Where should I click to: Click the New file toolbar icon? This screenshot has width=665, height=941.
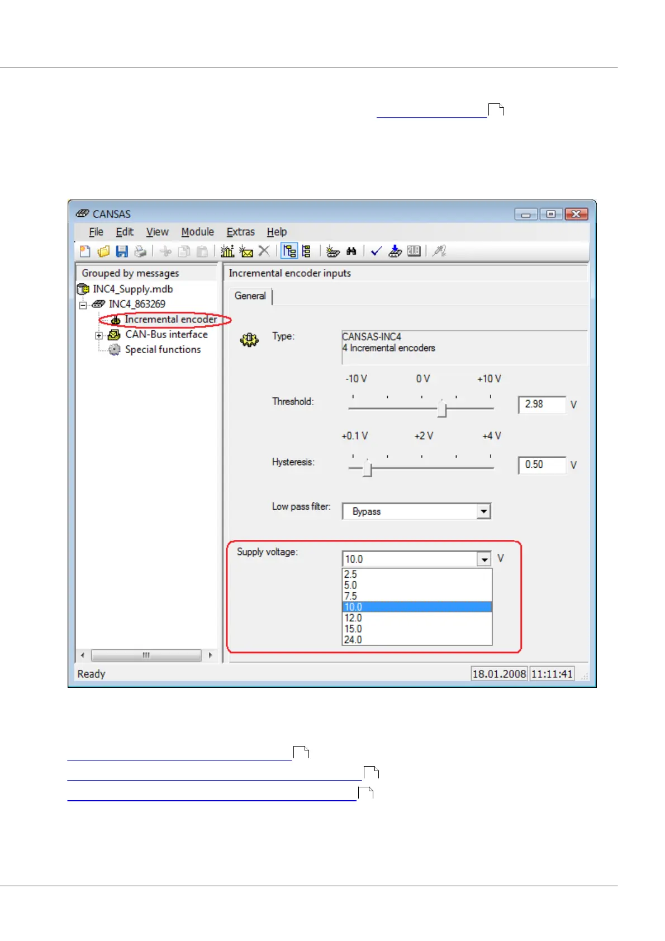[85, 251]
